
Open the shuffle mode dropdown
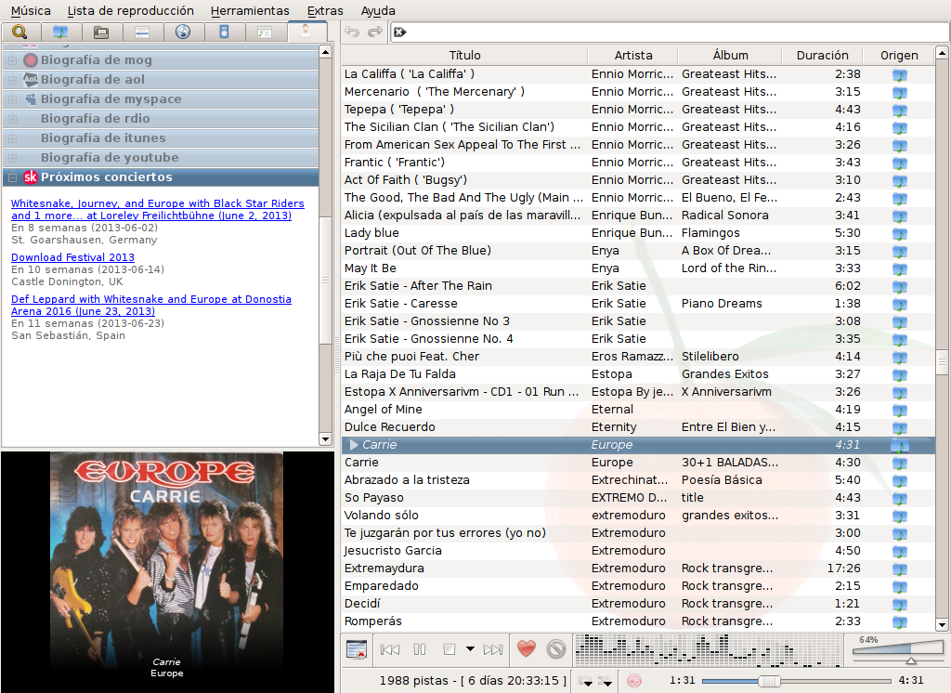click(x=606, y=681)
